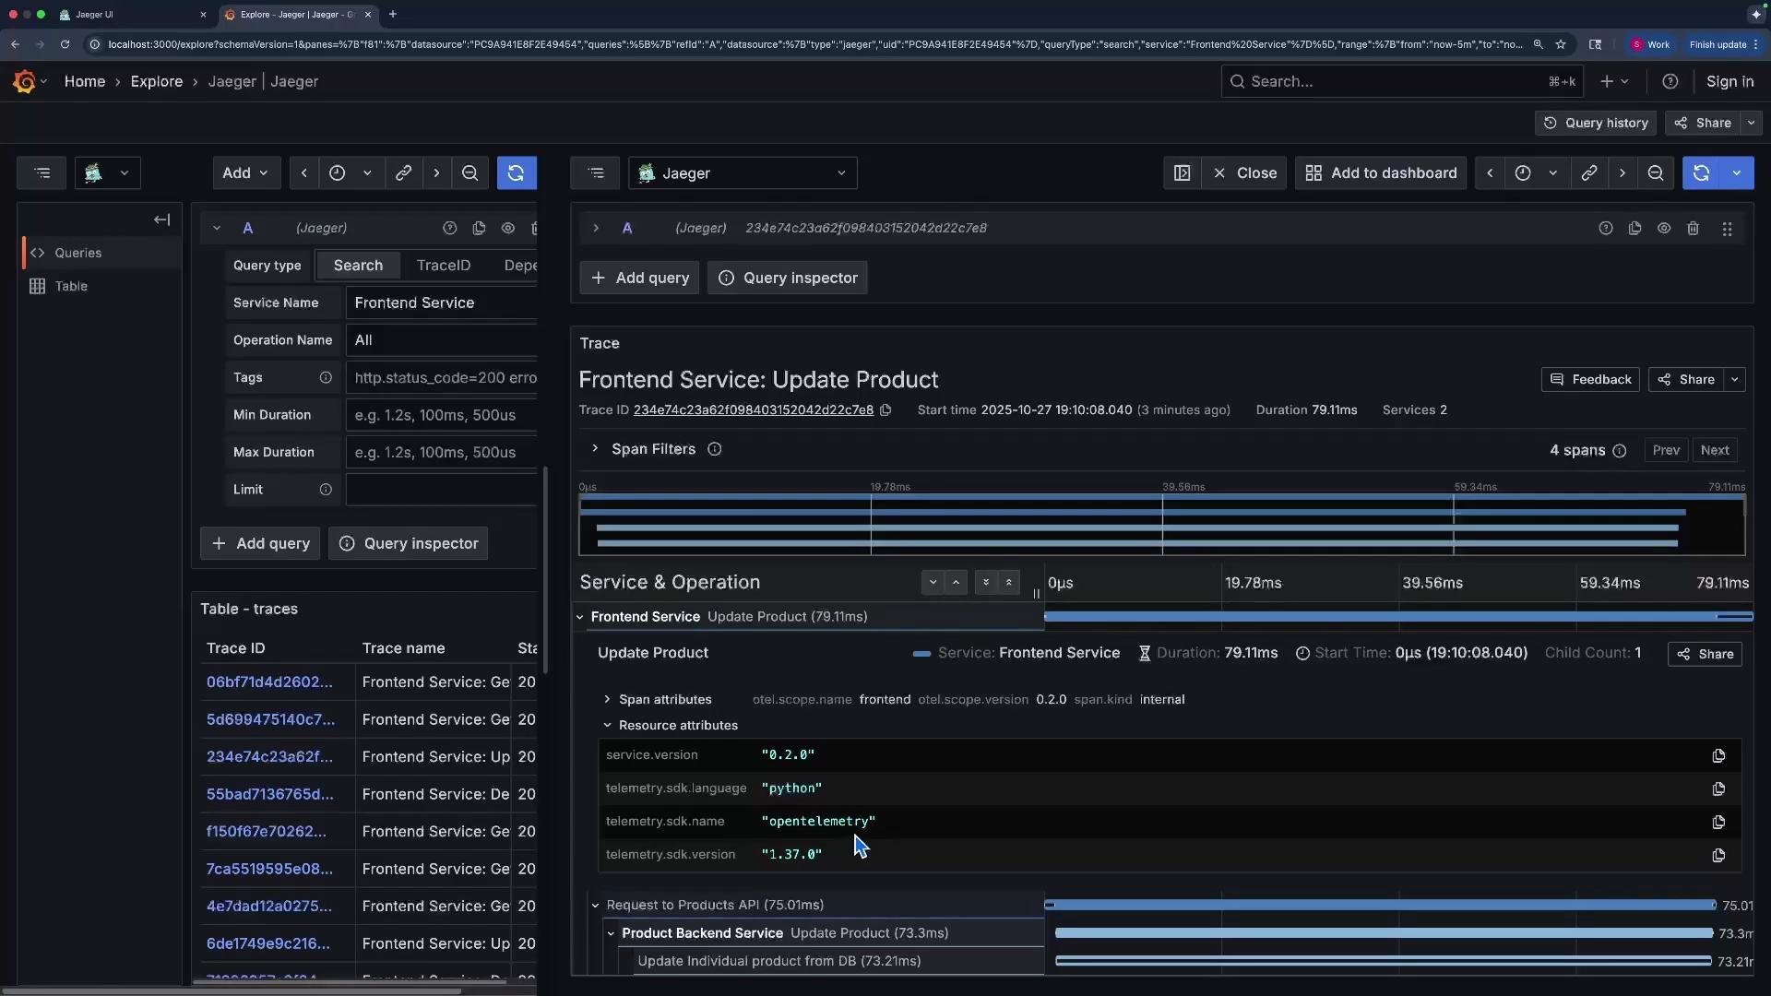The height and width of the screenshot is (996, 1771).
Task: Run query with right pane refresh button
Action: (x=1702, y=172)
